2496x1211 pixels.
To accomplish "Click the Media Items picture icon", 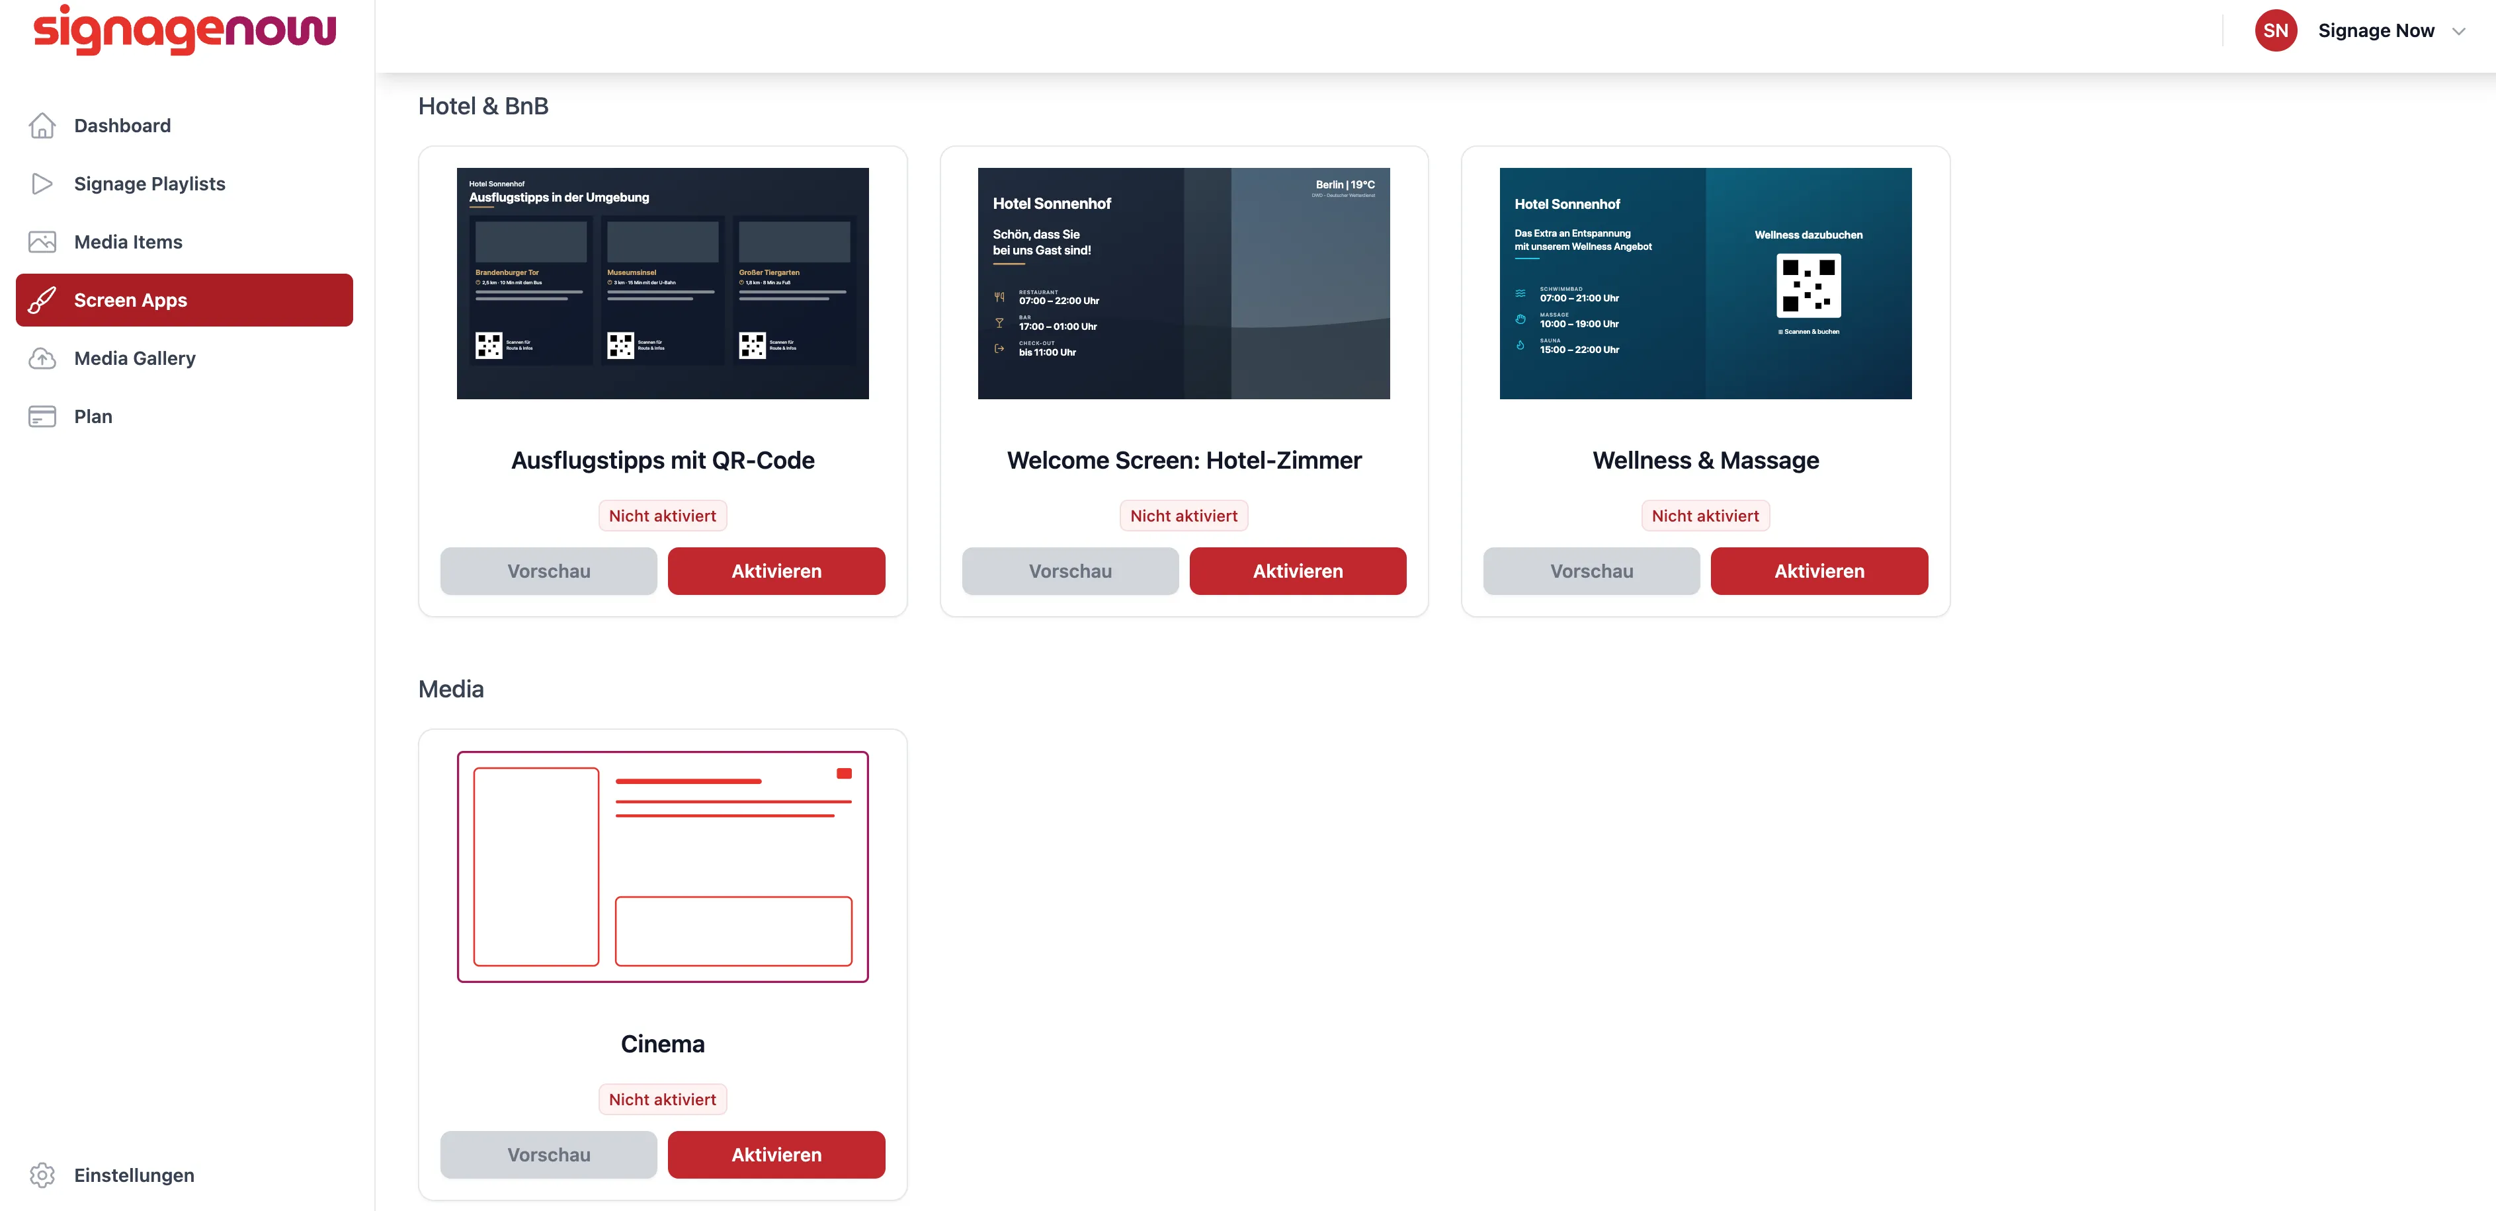I will 42,242.
